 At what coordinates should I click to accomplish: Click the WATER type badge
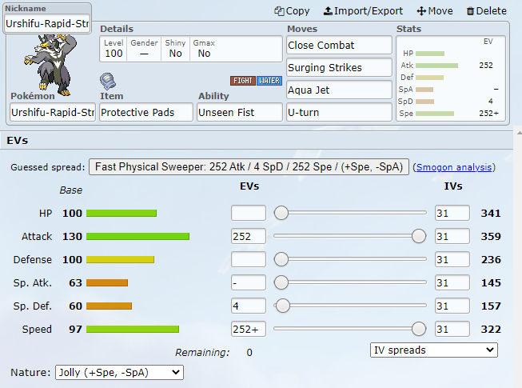tap(269, 81)
